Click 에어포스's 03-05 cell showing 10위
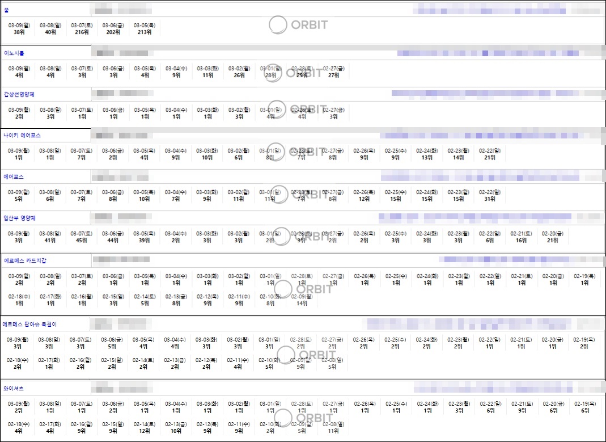The height and width of the screenshot is (442, 606). 145,196
